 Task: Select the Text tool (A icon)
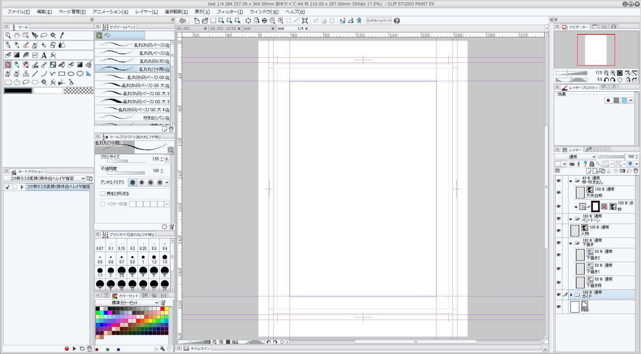tap(44, 55)
